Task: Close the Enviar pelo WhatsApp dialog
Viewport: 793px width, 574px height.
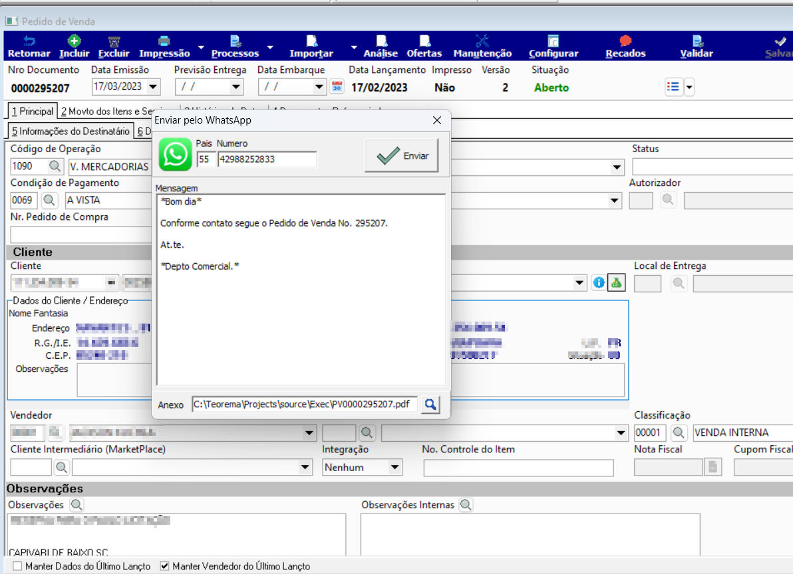Action: (x=437, y=120)
